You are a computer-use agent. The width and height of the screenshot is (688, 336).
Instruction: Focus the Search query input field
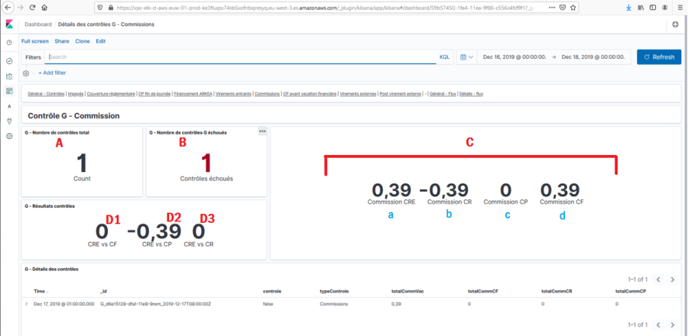[x=241, y=57]
